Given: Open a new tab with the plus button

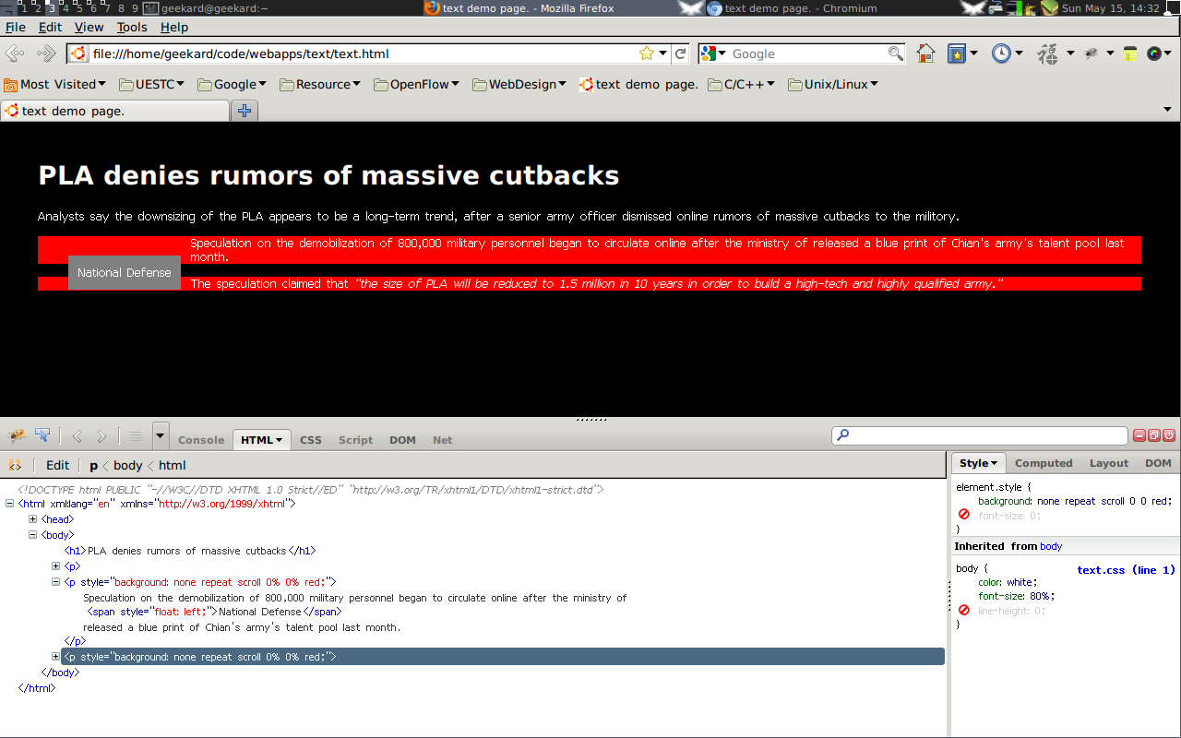Looking at the screenshot, I should click(x=245, y=111).
